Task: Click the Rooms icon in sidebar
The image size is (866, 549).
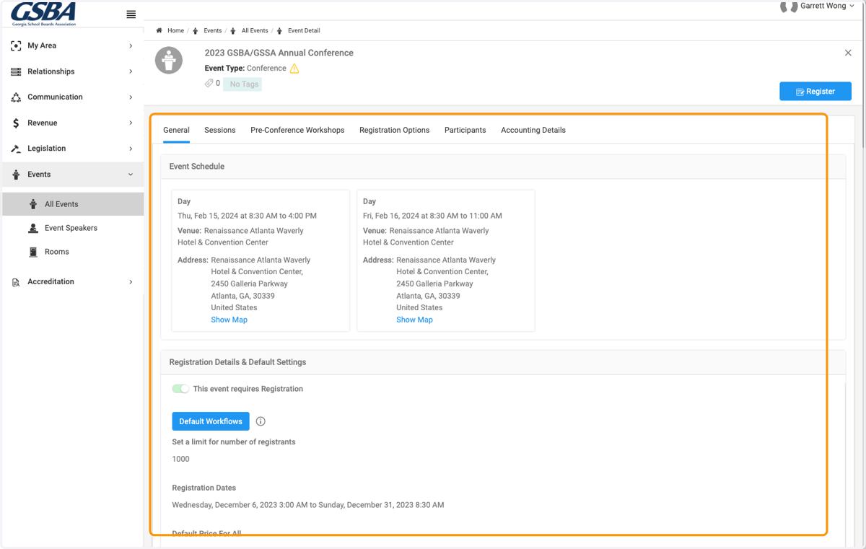Action: point(33,252)
